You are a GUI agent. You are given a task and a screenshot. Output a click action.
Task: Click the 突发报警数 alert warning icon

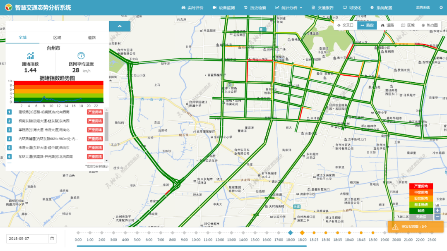pos(395,227)
